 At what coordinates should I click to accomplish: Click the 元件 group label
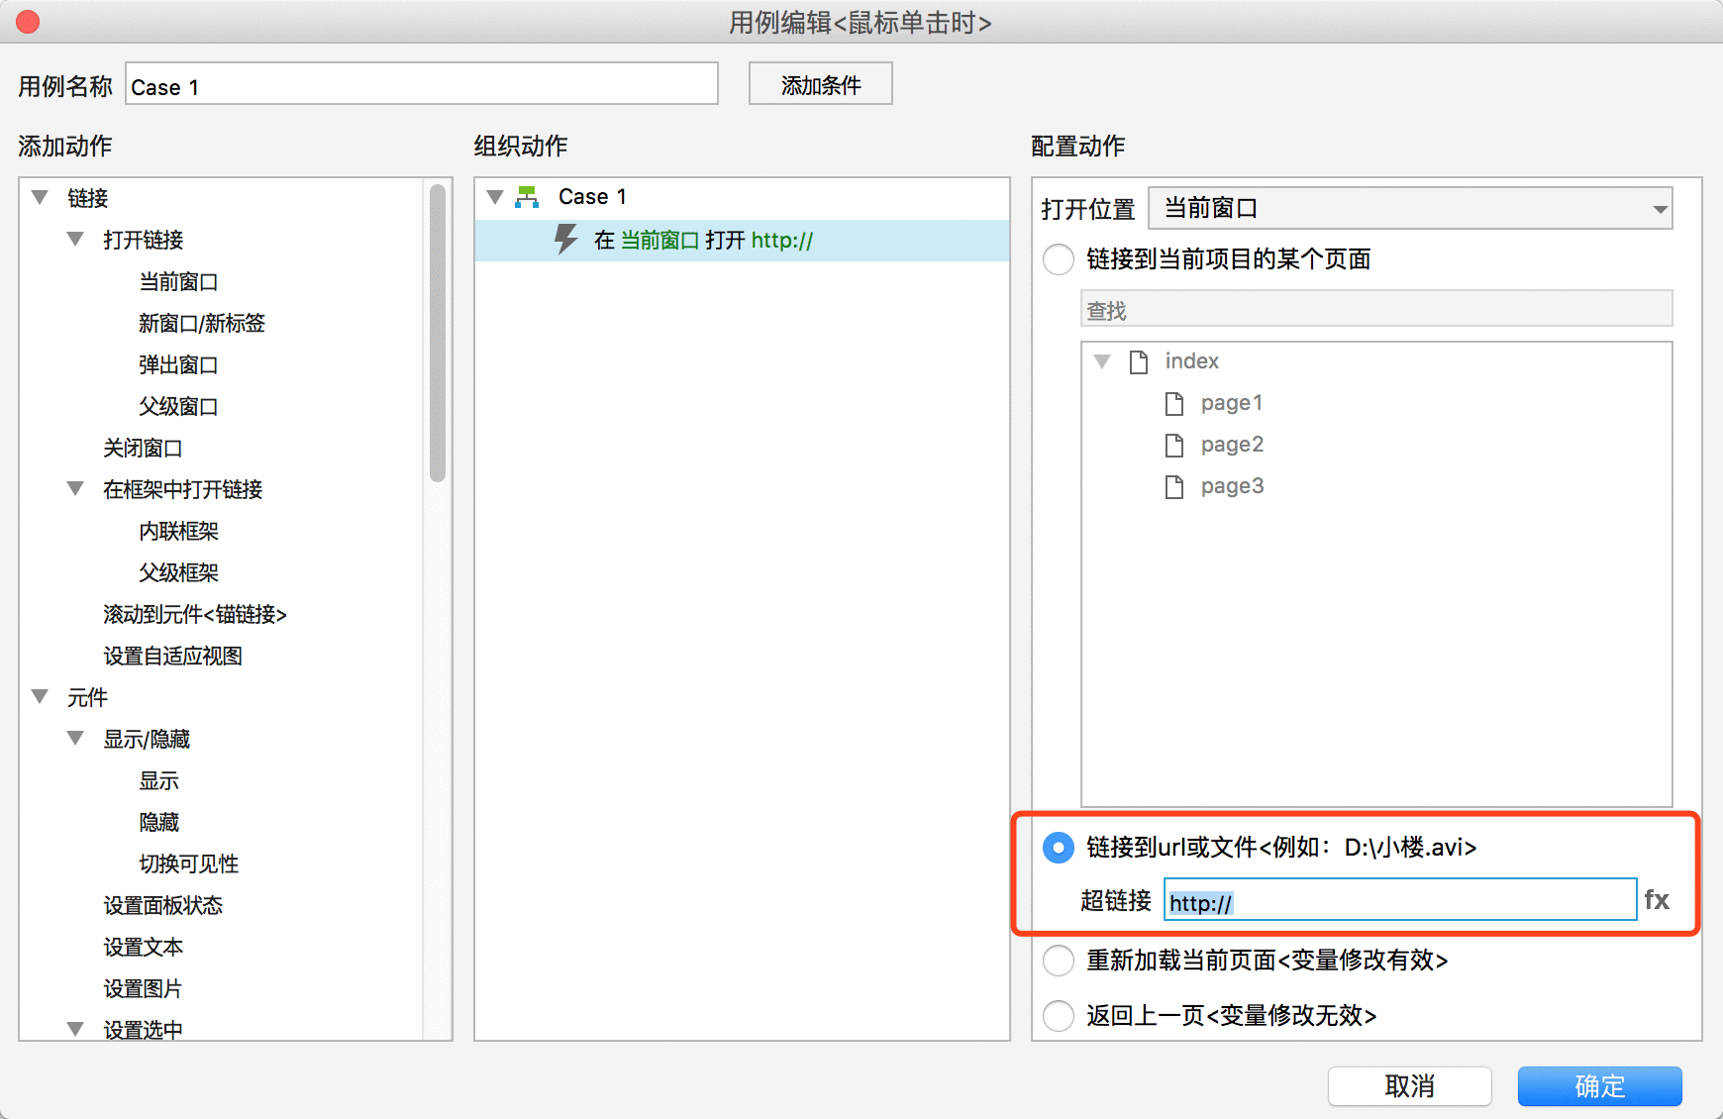pyautogui.click(x=88, y=697)
